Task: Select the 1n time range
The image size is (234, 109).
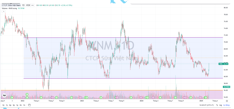Action: (x=24, y=105)
